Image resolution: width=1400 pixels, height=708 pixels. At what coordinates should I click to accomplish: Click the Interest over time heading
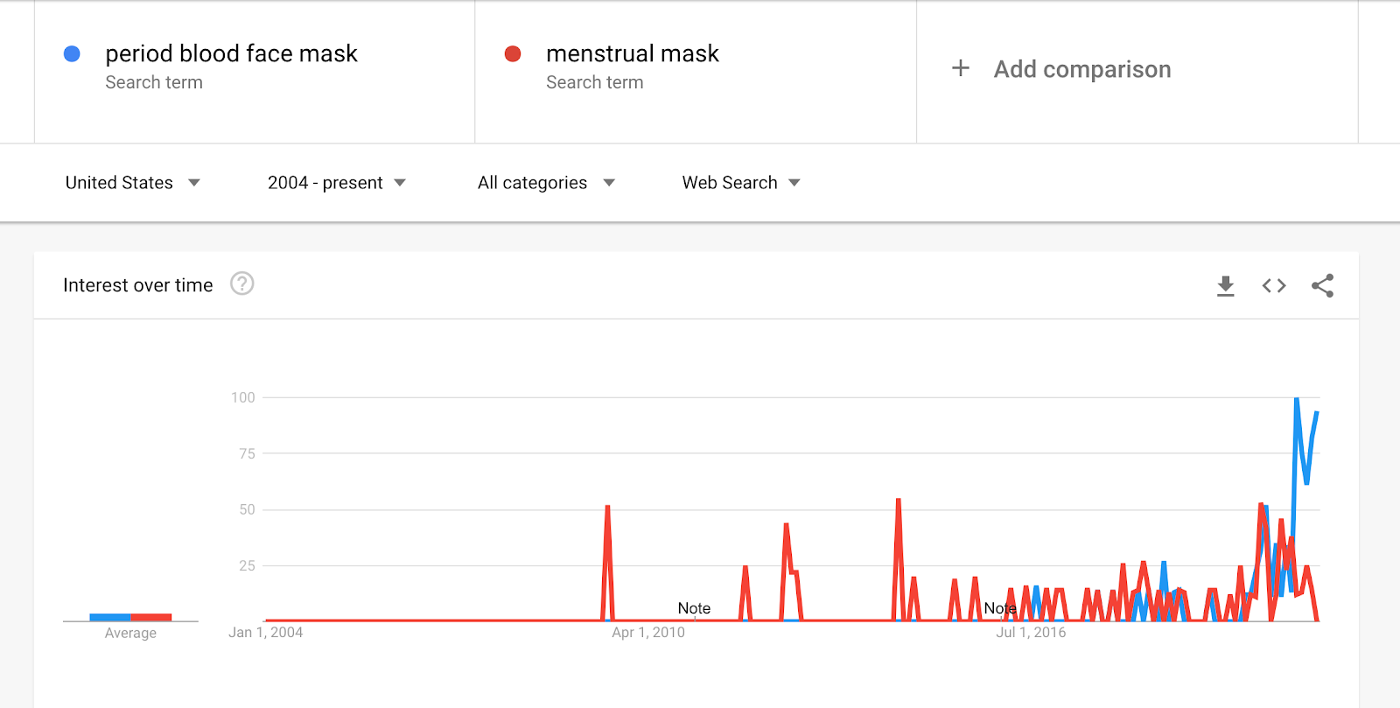[x=136, y=284]
